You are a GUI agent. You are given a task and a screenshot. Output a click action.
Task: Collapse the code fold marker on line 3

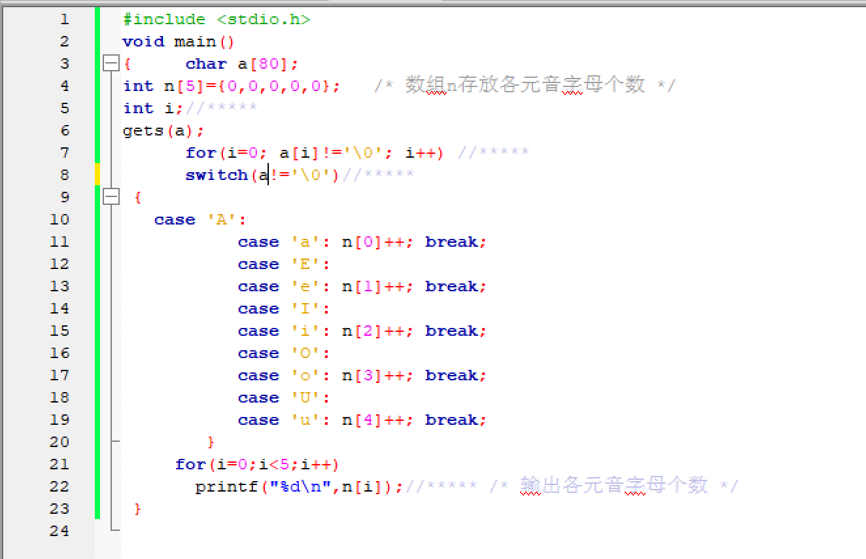pos(111,63)
